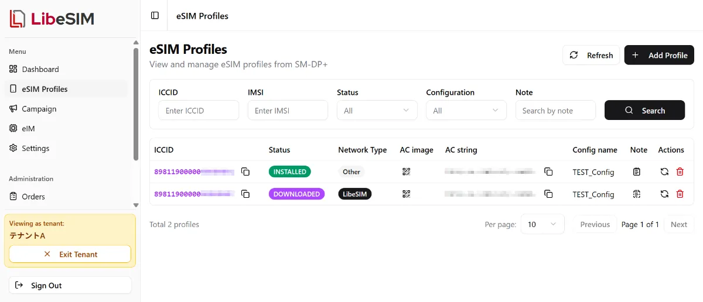Screen dimensions: 703x302
Task: Sync the INSTALLED profile row
Action: pos(664,171)
